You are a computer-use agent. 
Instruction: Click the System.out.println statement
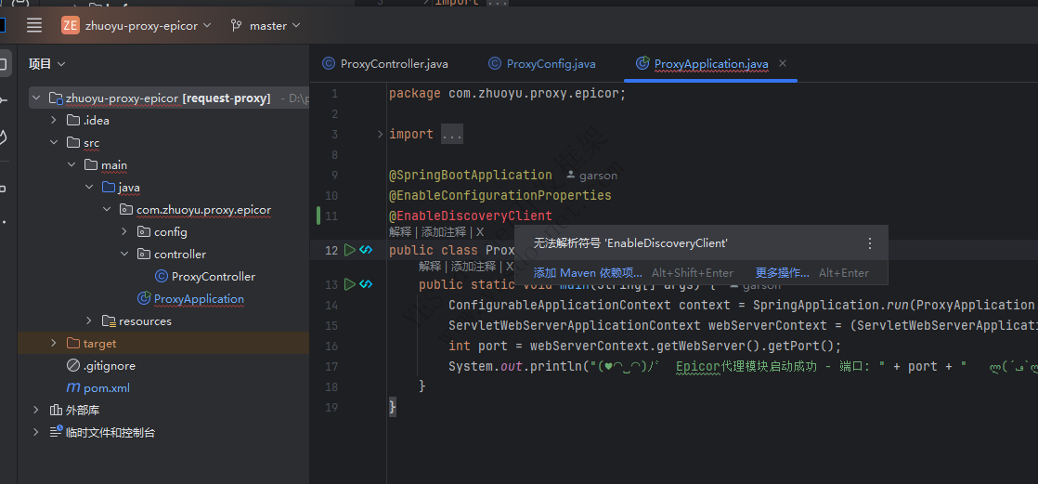pos(742,366)
